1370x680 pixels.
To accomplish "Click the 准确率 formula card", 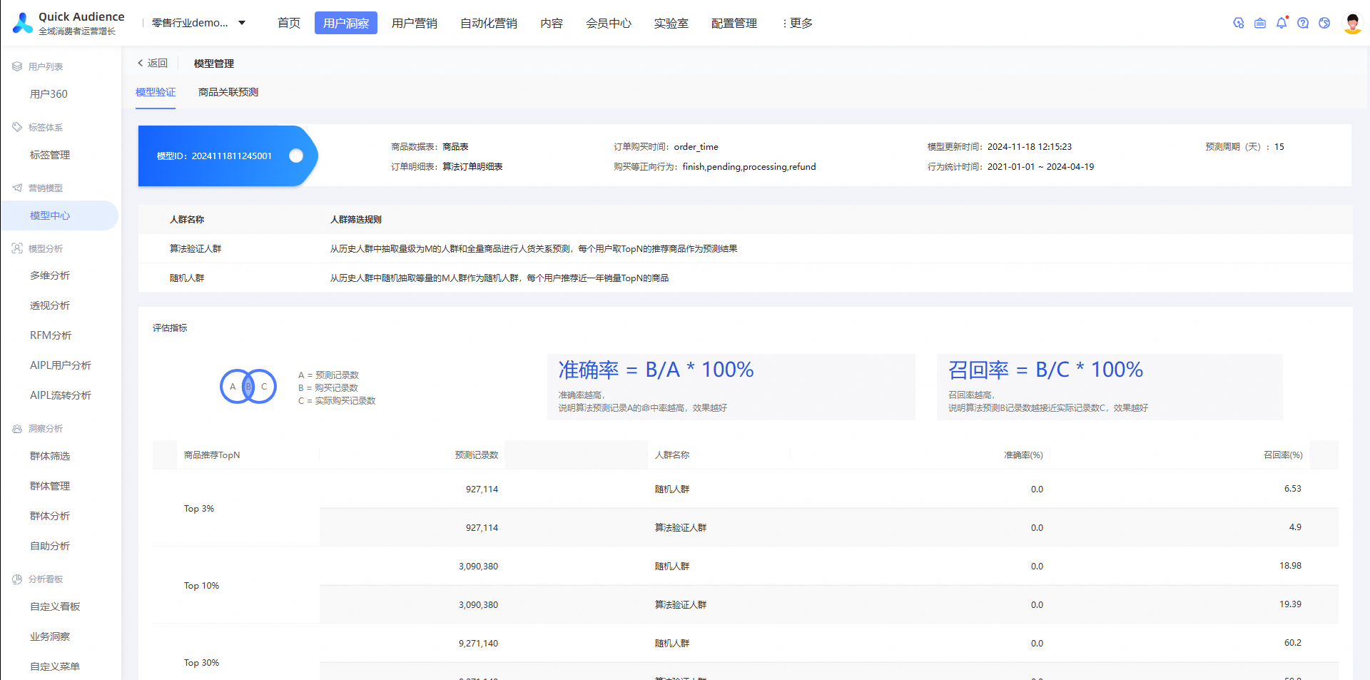I will click(731, 387).
